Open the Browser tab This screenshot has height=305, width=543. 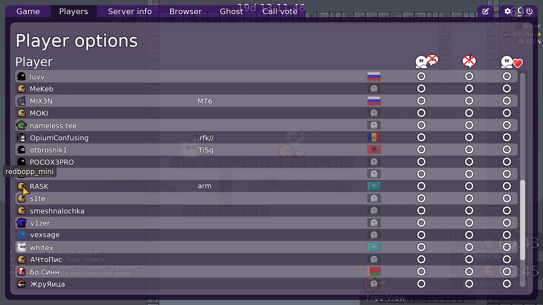pyautogui.click(x=186, y=11)
